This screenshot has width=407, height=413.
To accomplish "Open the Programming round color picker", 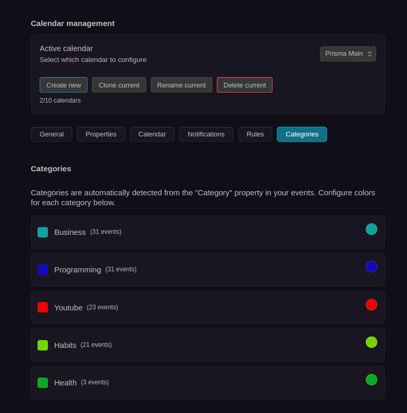I will (x=372, y=267).
